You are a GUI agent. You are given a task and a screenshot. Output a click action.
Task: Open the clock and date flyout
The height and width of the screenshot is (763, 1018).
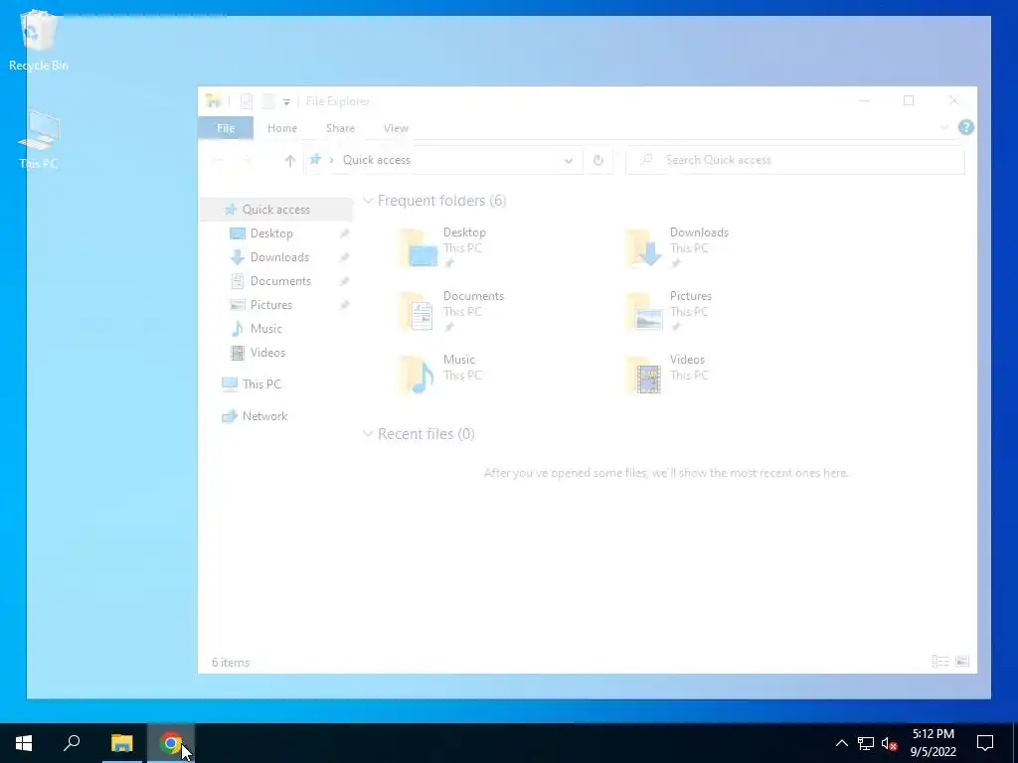pyautogui.click(x=933, y=743)
